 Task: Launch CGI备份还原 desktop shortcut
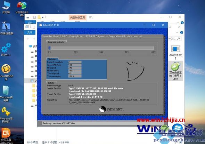click(x=6, y=28)
